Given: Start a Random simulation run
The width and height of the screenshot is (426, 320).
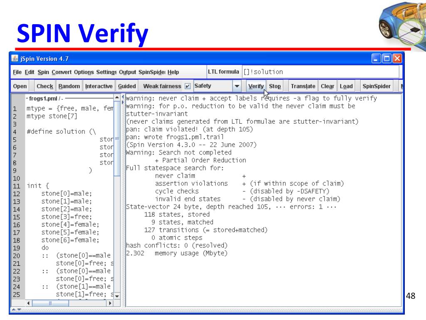Looking at the screenshot, I should tap(69, 86).
